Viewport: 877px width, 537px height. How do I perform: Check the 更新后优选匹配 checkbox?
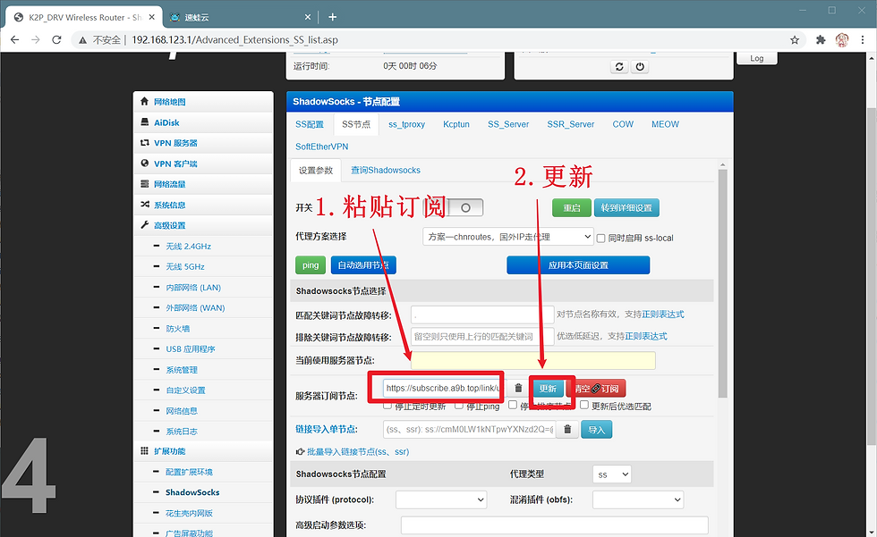click(x=583, y=406)
